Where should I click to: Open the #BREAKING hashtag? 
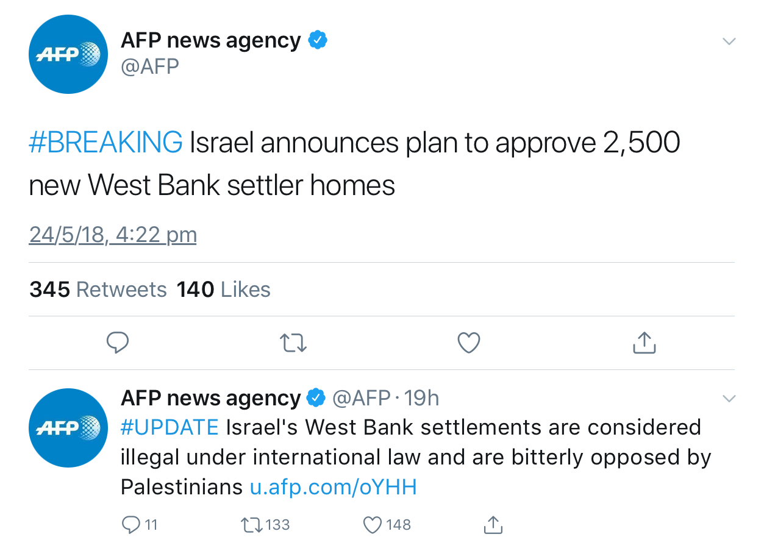coord(105,143)
